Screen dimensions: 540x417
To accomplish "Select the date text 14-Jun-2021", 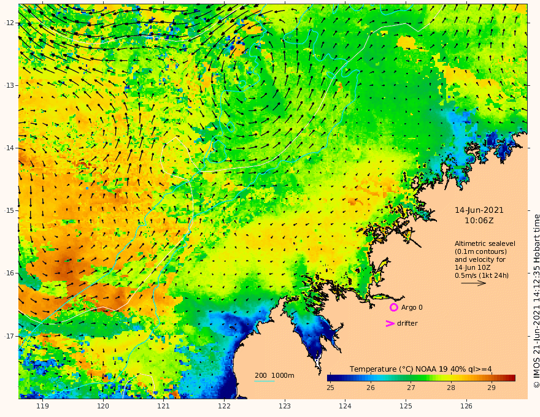I will pos(479,210).
